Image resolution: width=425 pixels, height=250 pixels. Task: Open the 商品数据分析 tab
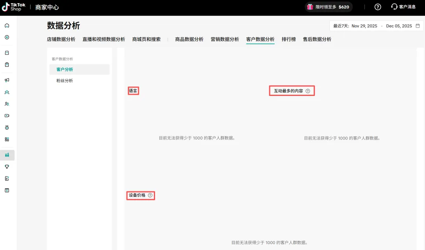(189, 39)
